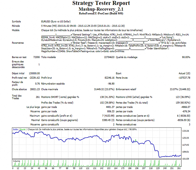The height and width of the screenshot is (170, 196).
Task: Click the 'Ticks modelés' label
Action: pos(49,57)
